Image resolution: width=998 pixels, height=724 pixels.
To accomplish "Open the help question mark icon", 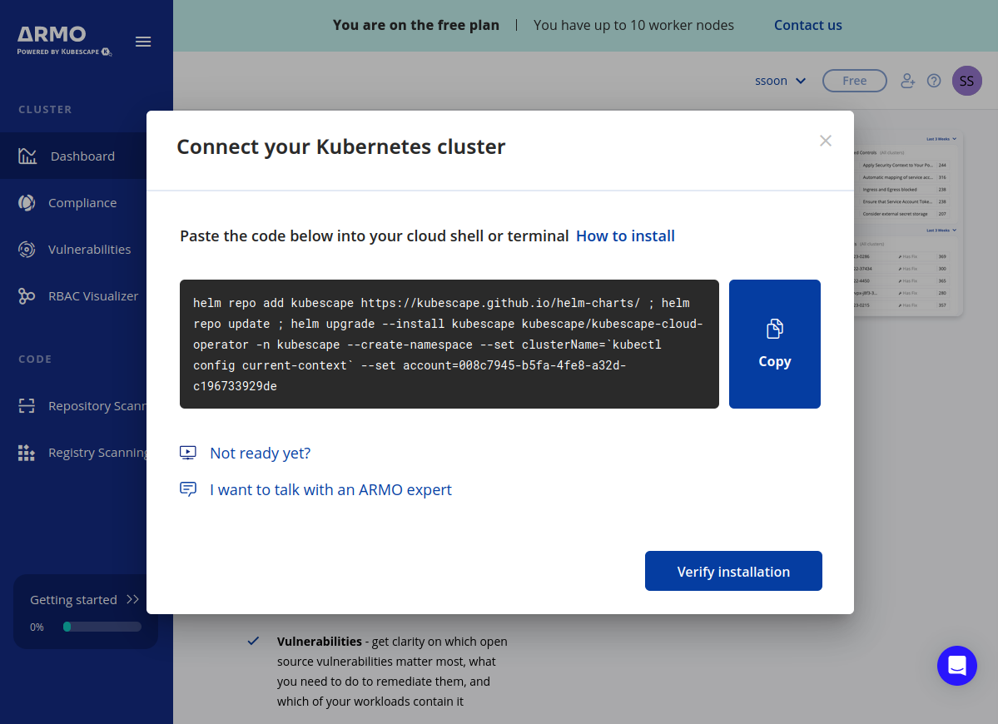I will click(934, 81).
